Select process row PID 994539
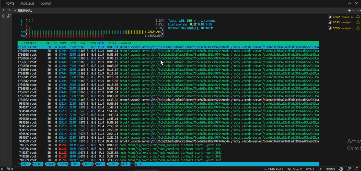 click(168, 141)
